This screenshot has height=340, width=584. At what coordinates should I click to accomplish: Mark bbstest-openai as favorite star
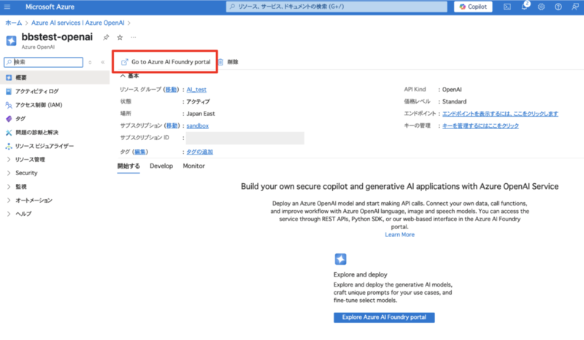(x=120, y=37)
